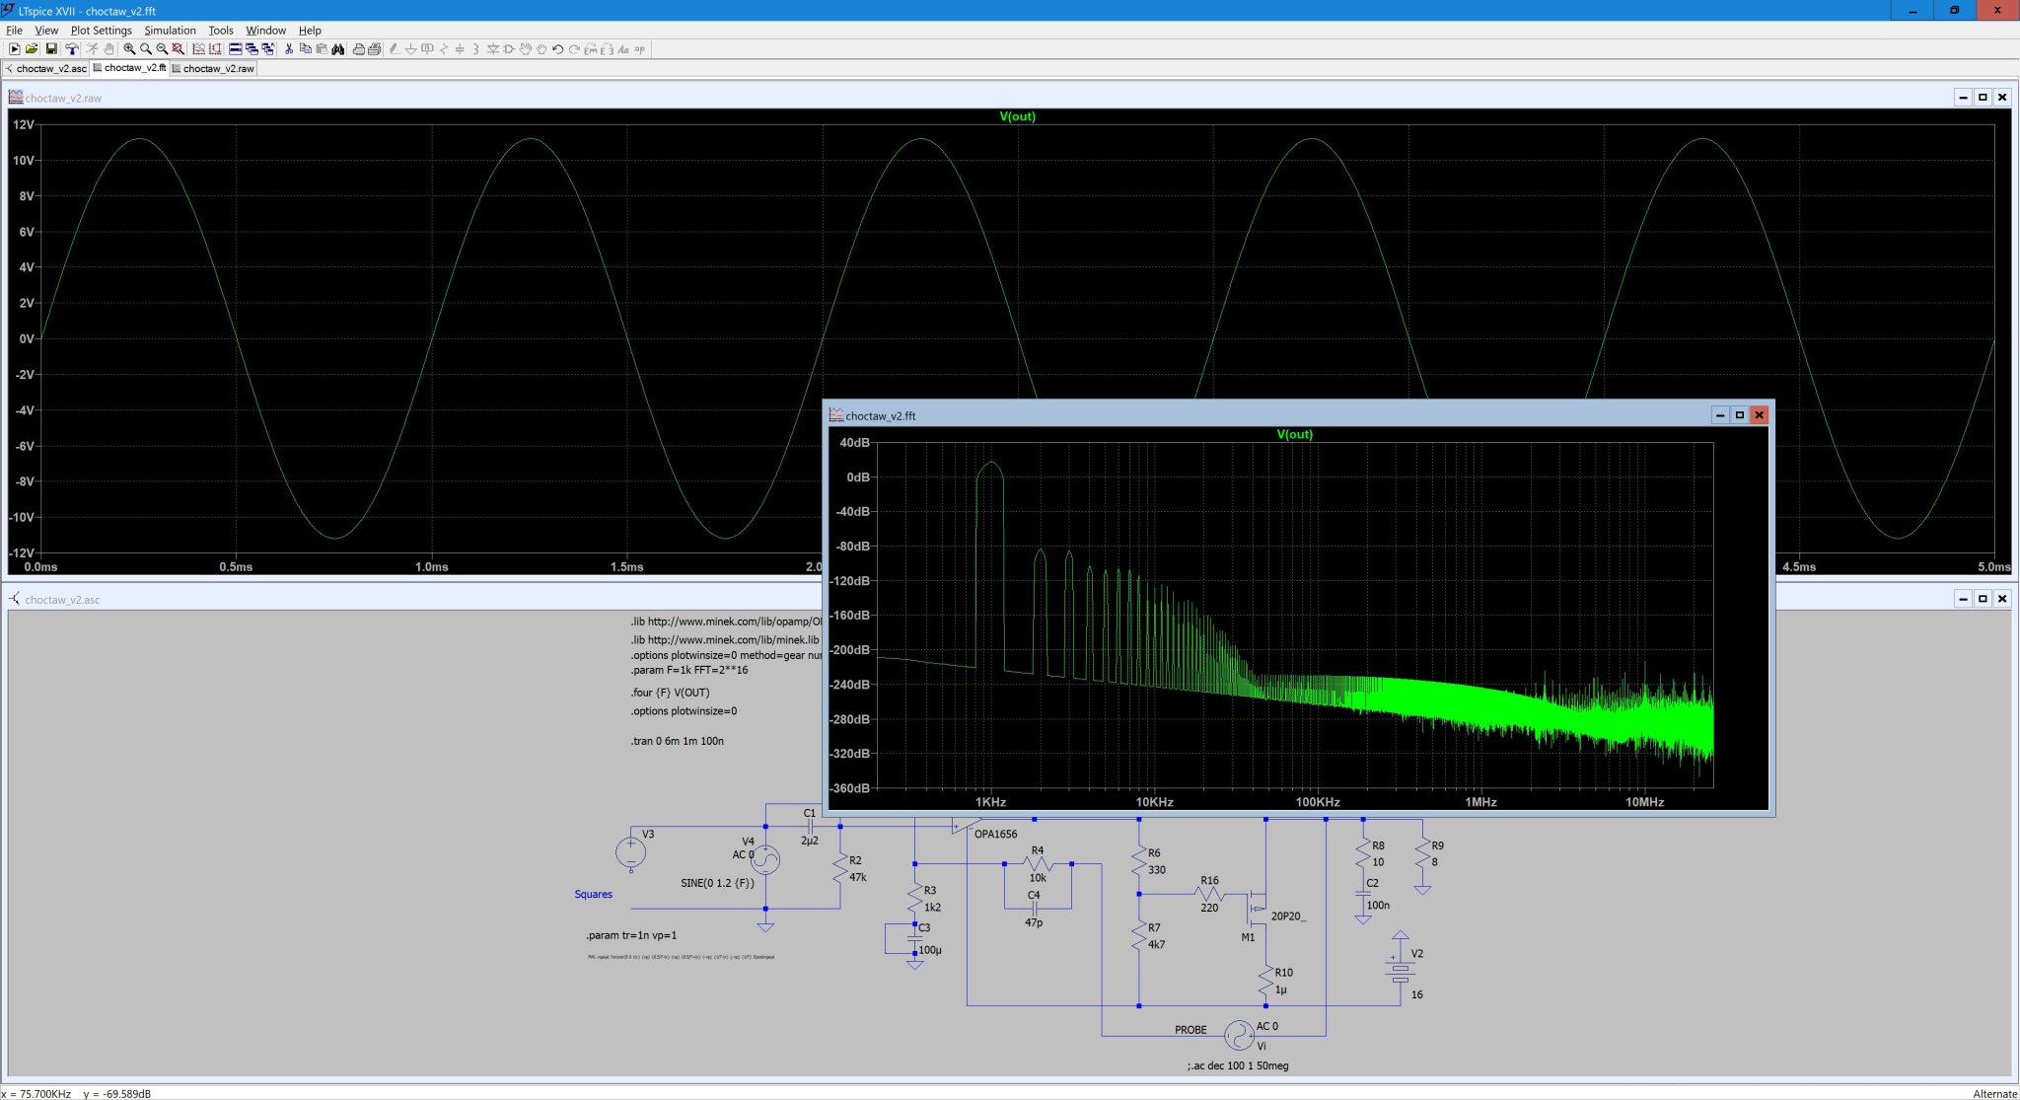2020x1100 pixels.
Task: Click the Redo arrow icon
Action: (x=574, y=49)
